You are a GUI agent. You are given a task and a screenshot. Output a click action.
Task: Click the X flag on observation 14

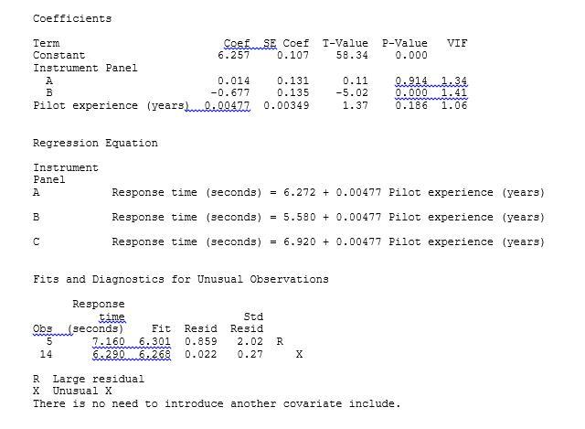(299, 354)
